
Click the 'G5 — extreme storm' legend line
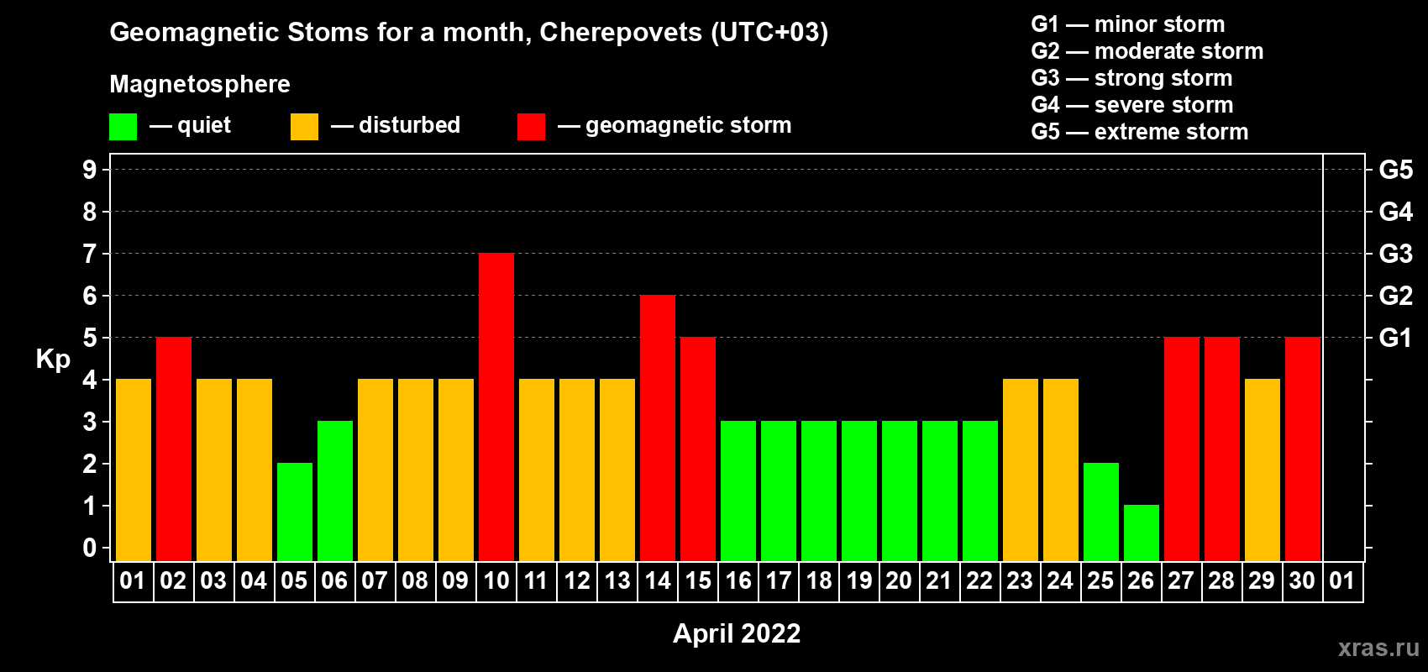pyautogui.click(x=1140, y=132)
